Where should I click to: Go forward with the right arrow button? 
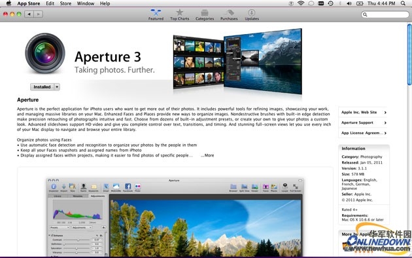coord(38,14)
